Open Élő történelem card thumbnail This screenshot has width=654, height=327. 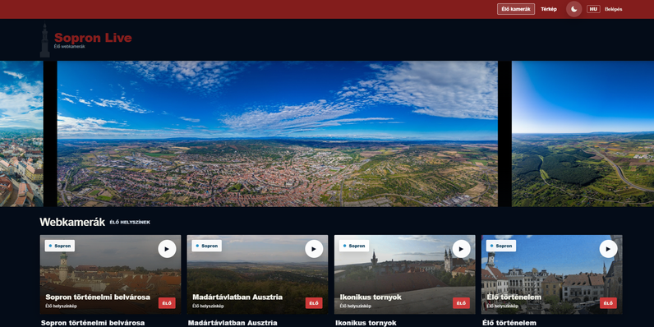552,274
